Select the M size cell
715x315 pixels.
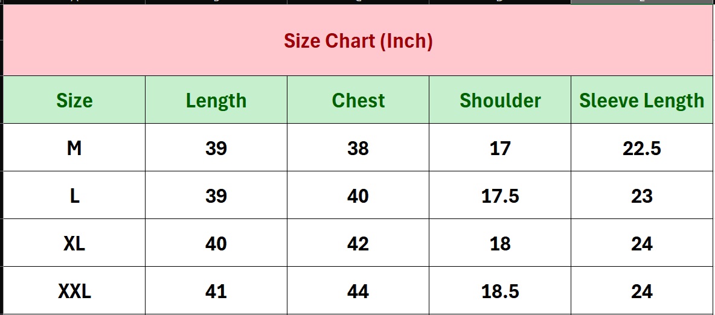(74, 148)
